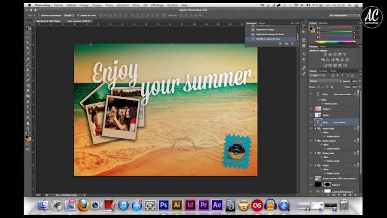Screen dimensions: 387x218
Task: Add Brightness/Contrast adjustment icon
Action: click(x=325, y=54)
